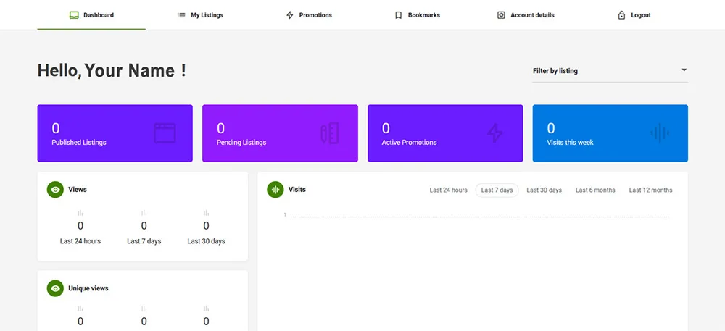This screenshot has height=331, width=725.
Task: Select the Last 7 days chart range
Action: [x=497, y=190]
